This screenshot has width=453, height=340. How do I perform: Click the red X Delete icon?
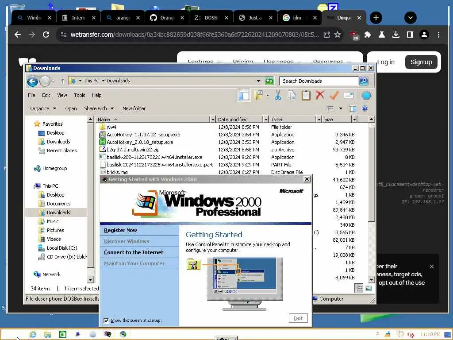320,95
